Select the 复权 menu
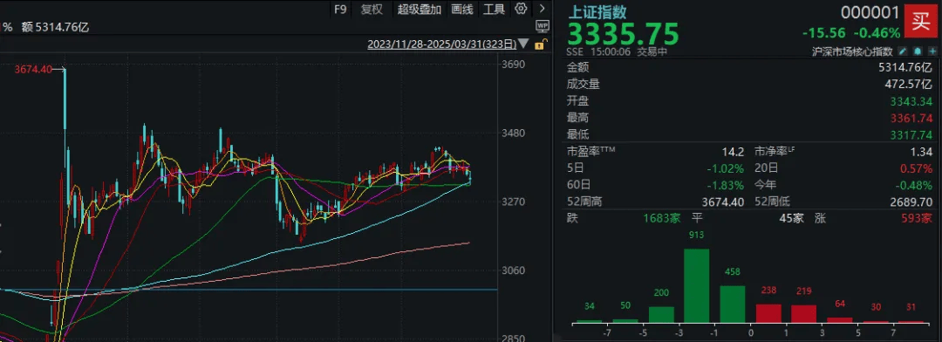This screenshot has height=342, width=942. (x=372, y=9)
